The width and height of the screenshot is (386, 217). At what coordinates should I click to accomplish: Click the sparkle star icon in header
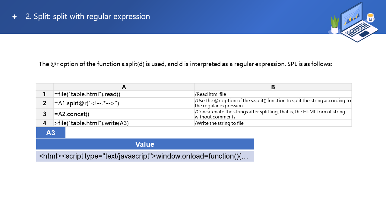[x=14, y=17]
